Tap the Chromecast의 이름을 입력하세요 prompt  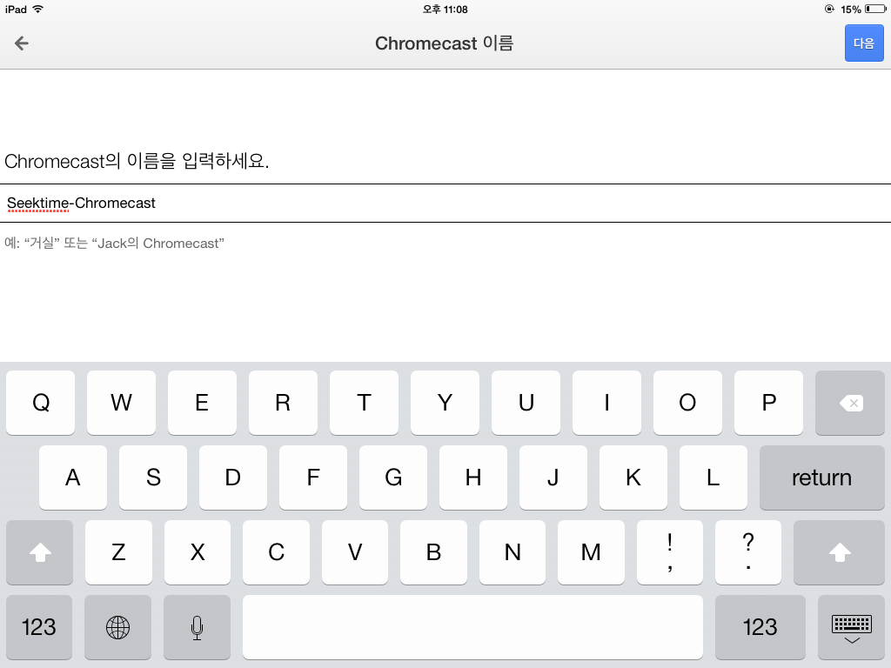click(x=137, y=161)
